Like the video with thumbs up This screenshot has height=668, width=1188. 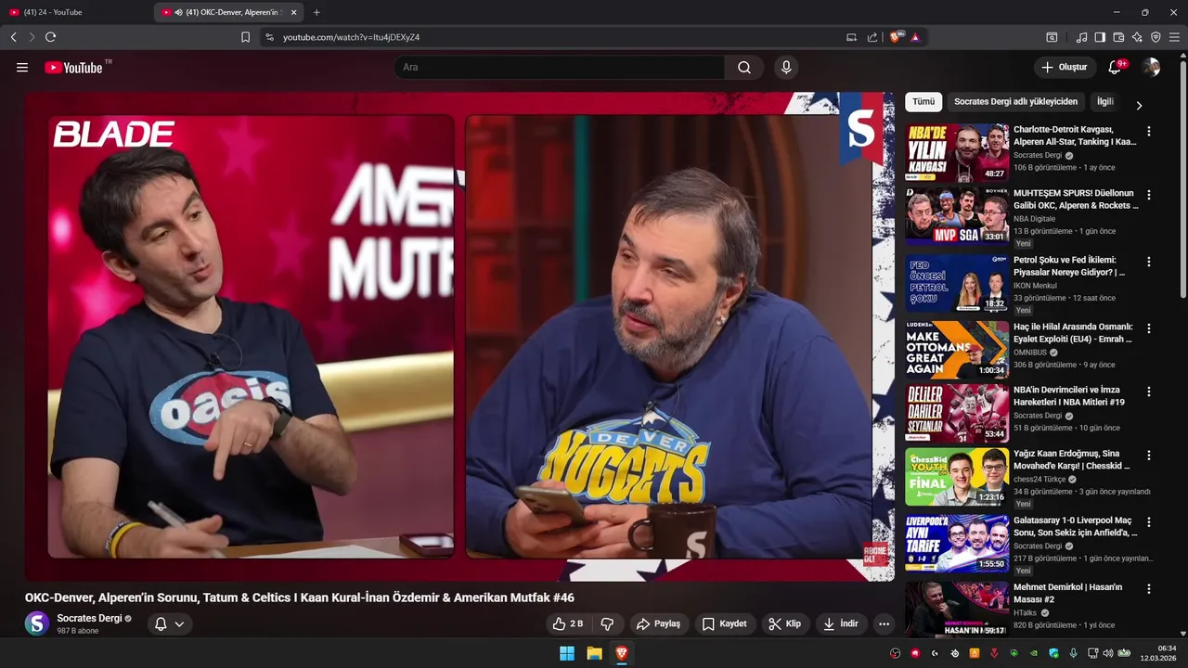[x=568, y=623]
